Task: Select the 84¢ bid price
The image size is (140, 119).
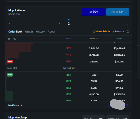Action: point(69,88)
